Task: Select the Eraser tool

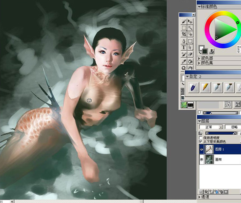Action: [x=190, y=54]
